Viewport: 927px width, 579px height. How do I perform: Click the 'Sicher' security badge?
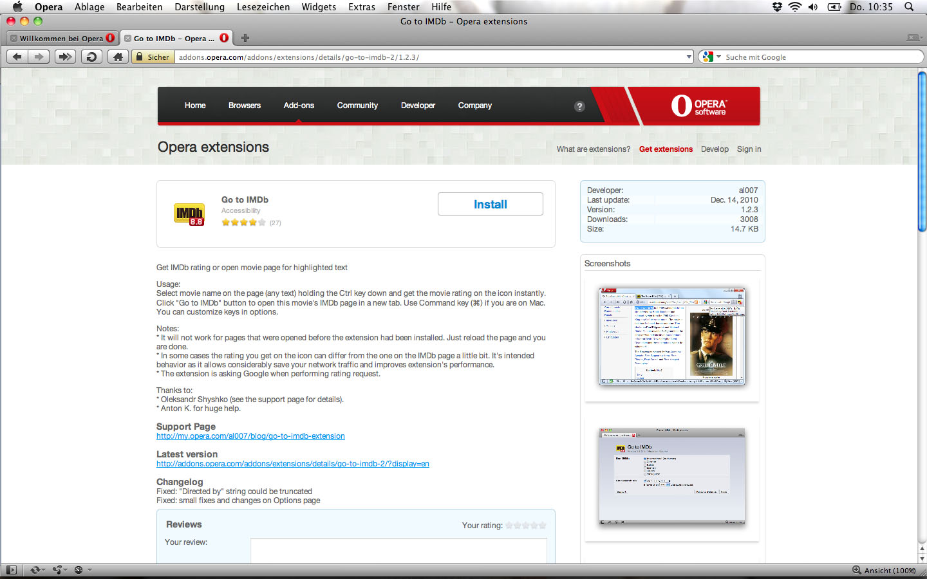(152, 57)
